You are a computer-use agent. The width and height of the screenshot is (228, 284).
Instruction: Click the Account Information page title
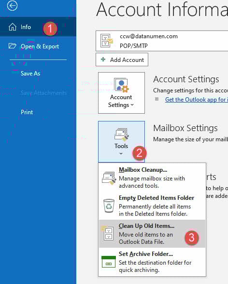[162, 10]
